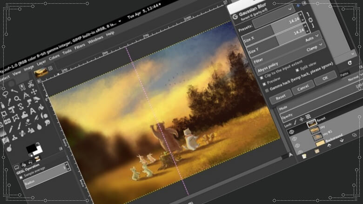Click the Reset button in Gaussian Blur
363x204 pixels.
pos(281,97)
